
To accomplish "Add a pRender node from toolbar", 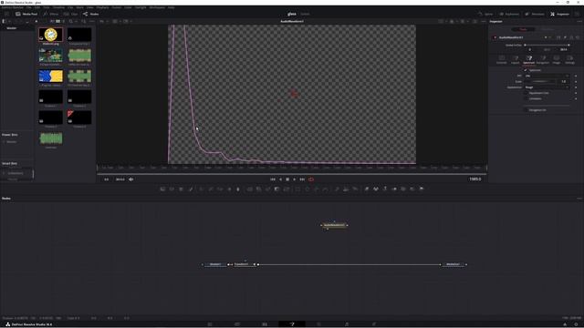I will click(x=355, y=189).
